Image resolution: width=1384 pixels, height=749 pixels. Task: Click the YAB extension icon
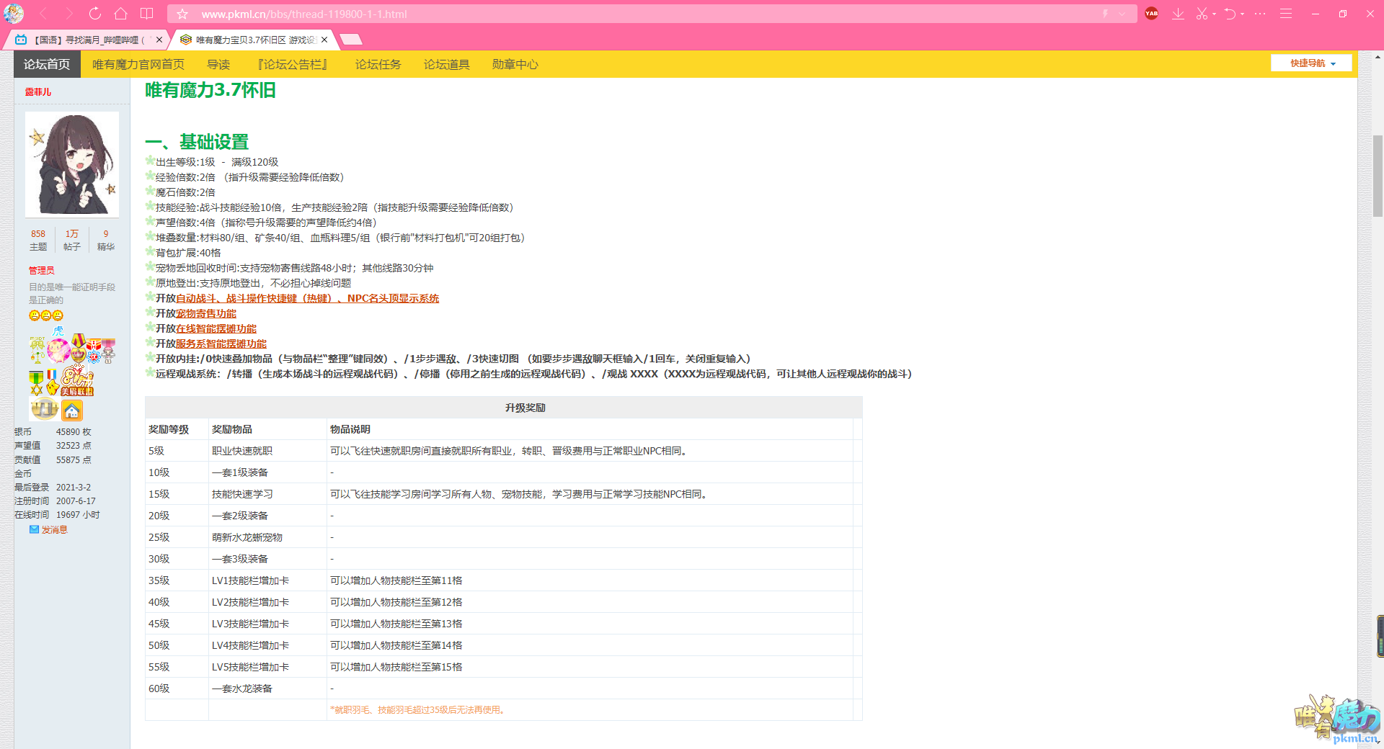[1151, 14]
